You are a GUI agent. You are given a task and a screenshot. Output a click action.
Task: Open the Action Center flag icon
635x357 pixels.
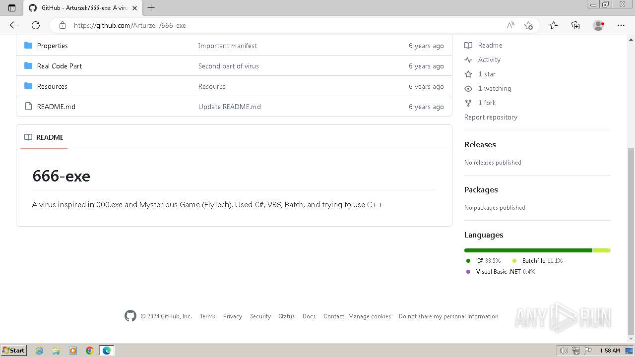tap(588, 351)
